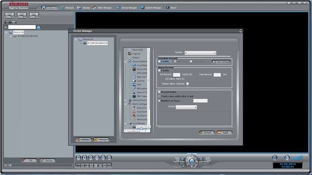Open the Stream dropdown
312x175 pixels.
[x=186, y=107]
